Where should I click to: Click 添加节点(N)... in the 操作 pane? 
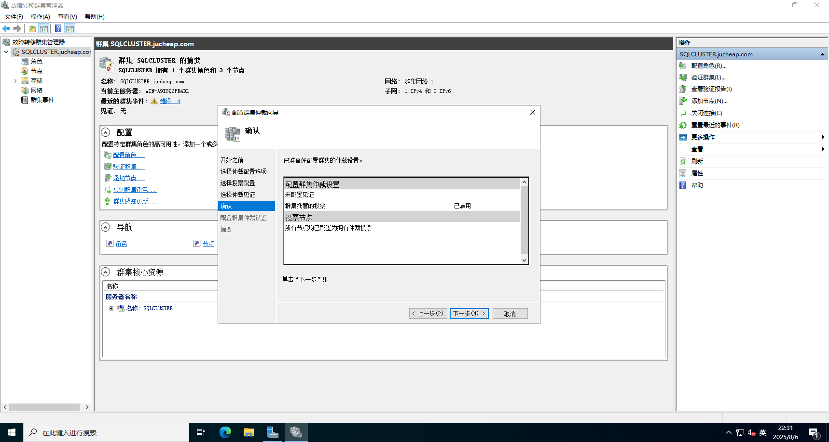(x=709, y=101)
